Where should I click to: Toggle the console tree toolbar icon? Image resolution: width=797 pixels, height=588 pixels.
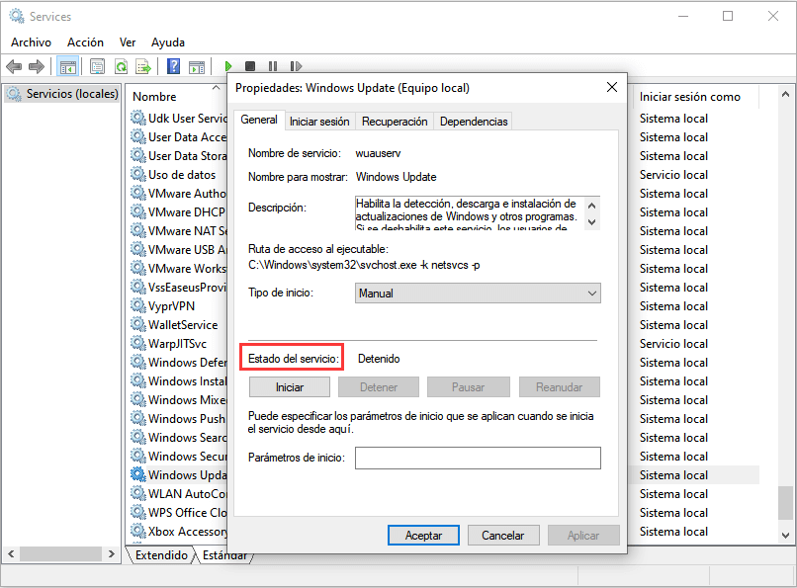(x=67, y=66)
